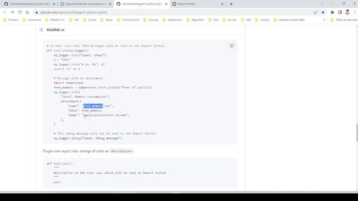Viewport: 358px width, 201px height.
Task: Click 'def test_one(rp_logger):' line
Action: point(67,50)
